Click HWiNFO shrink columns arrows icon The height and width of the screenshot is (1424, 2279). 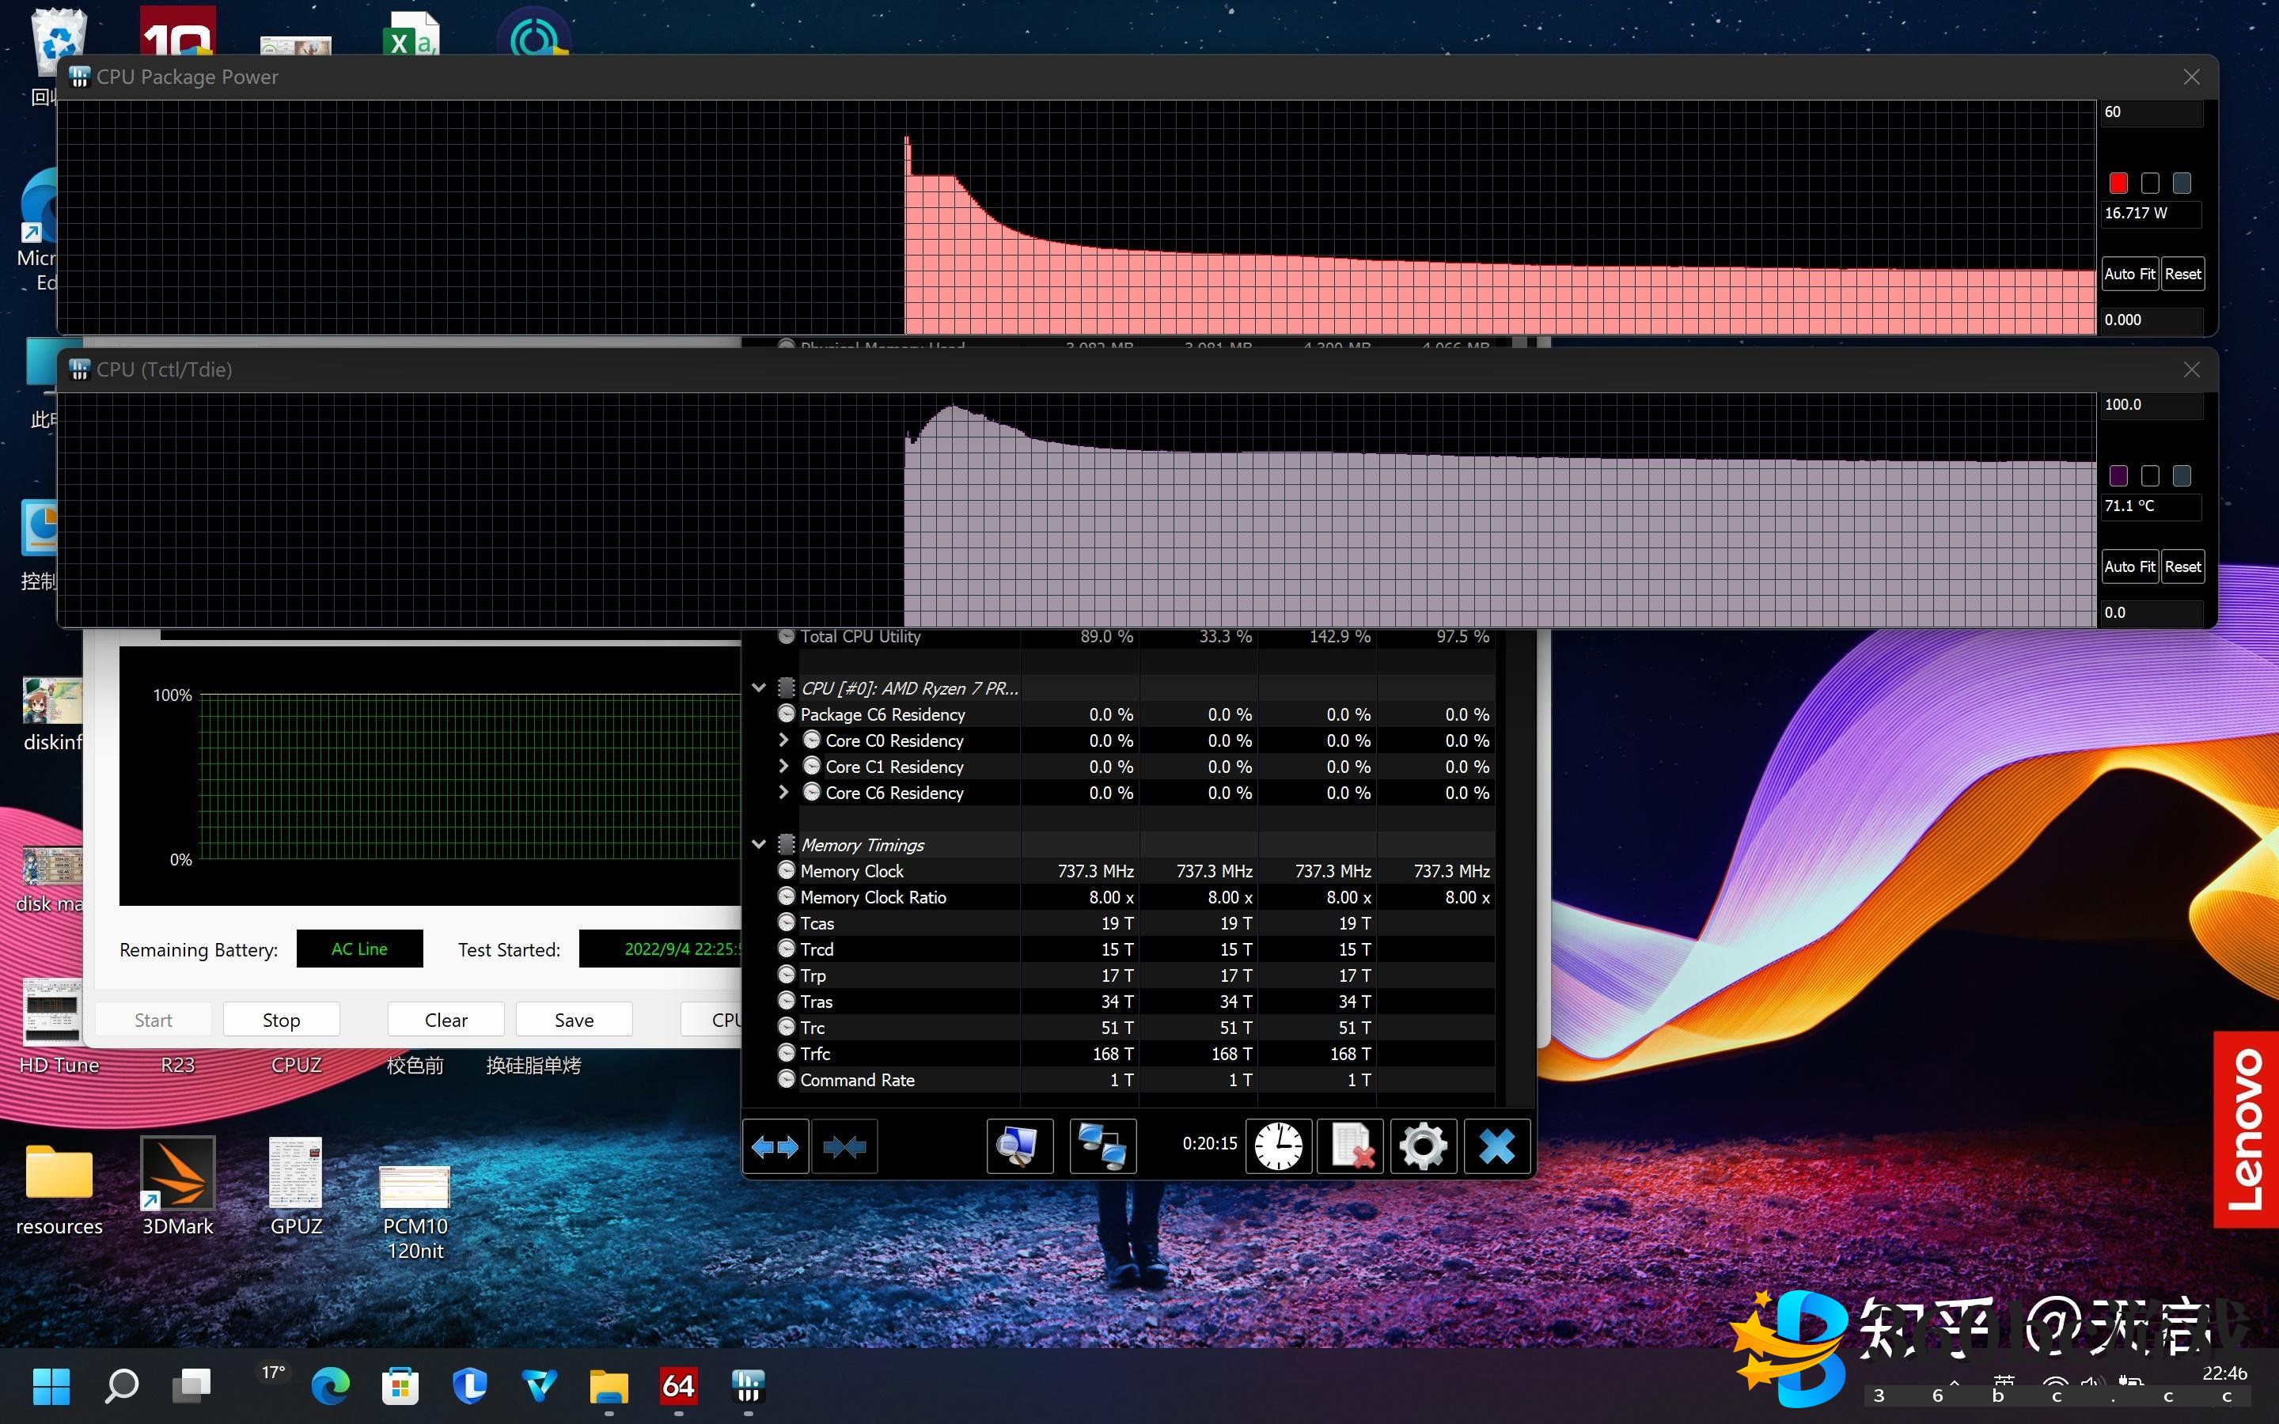click(844, 1146)
